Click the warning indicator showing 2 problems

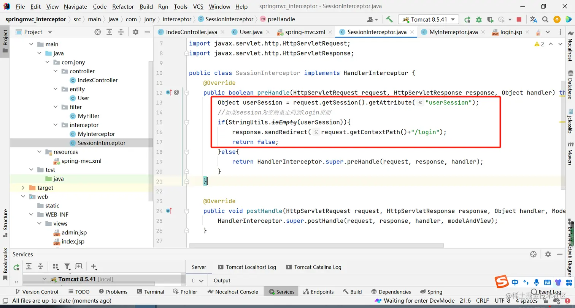tap(539, 44)
